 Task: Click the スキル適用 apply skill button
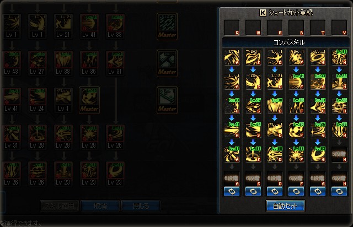60,206
